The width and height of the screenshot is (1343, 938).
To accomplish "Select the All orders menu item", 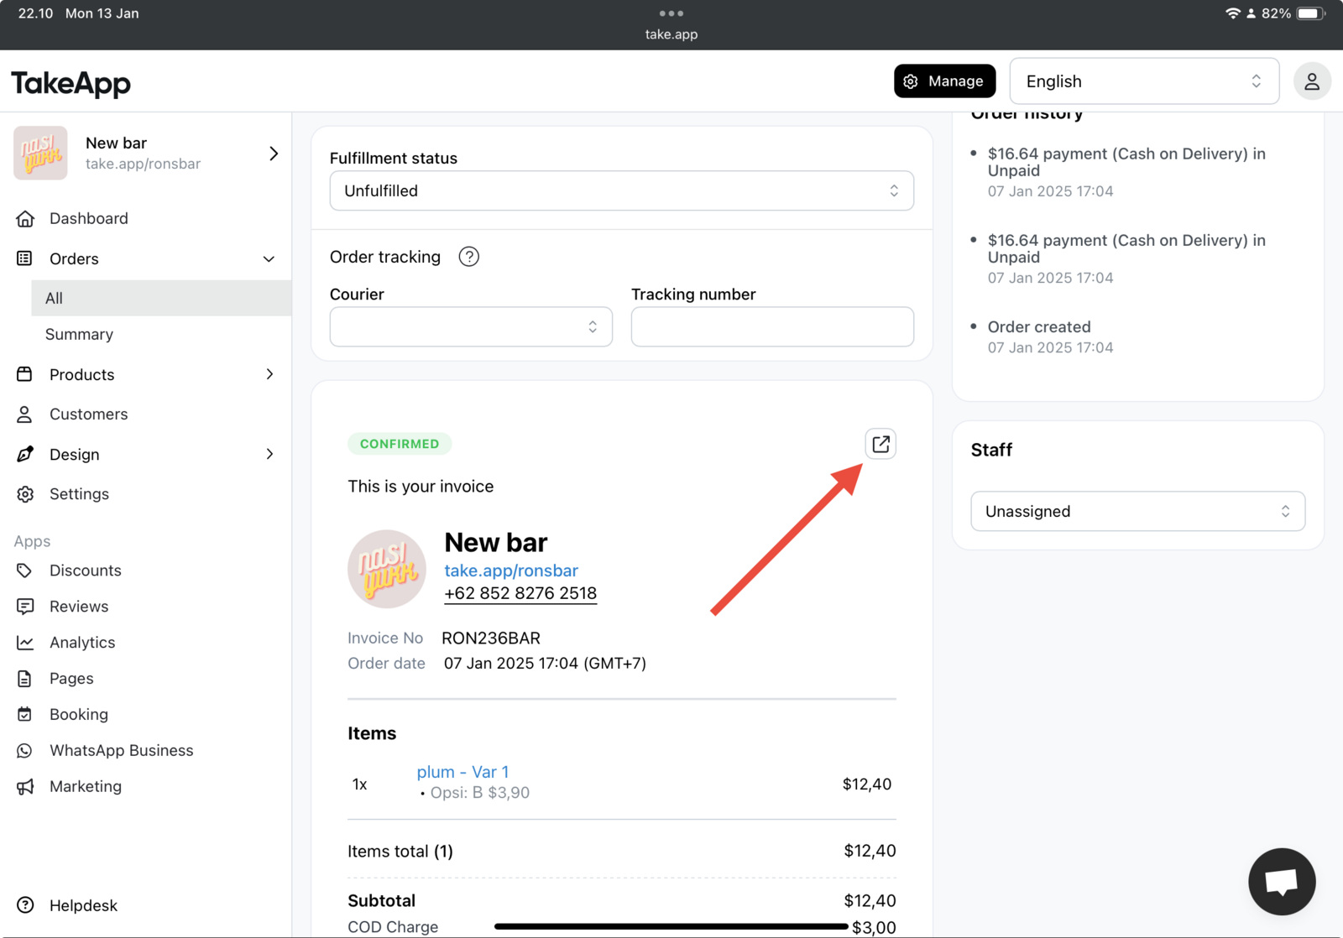I will pos(161,298).
